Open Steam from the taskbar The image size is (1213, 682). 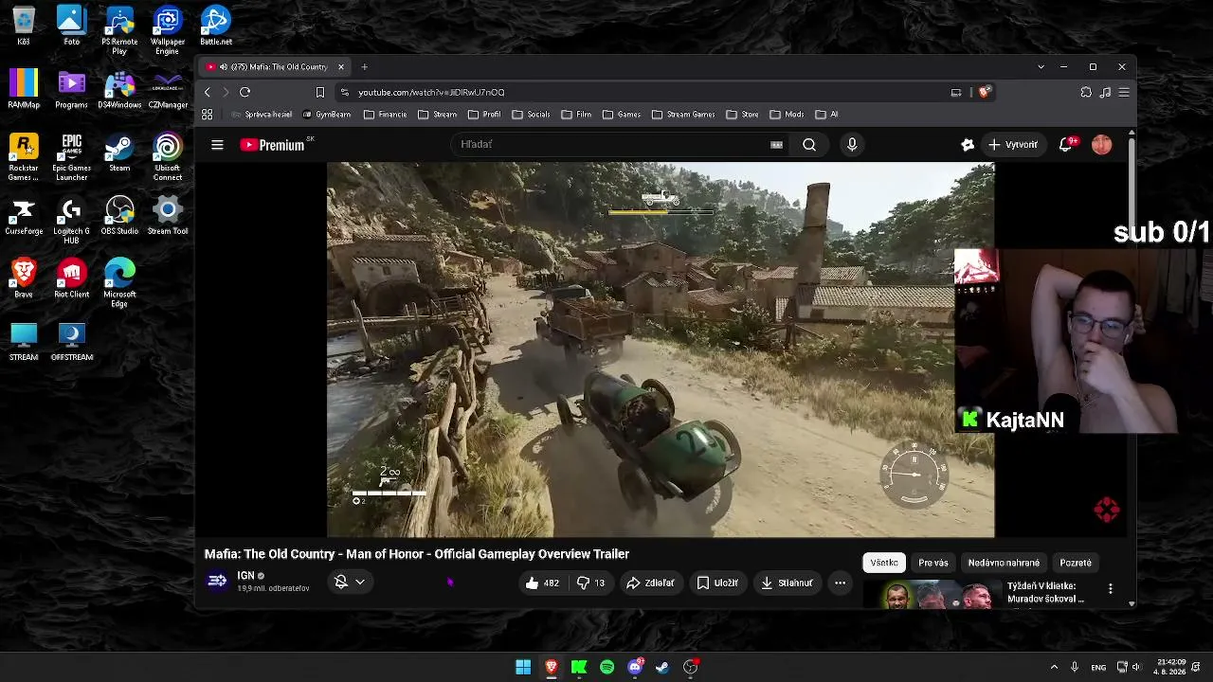tap(662, 667)
